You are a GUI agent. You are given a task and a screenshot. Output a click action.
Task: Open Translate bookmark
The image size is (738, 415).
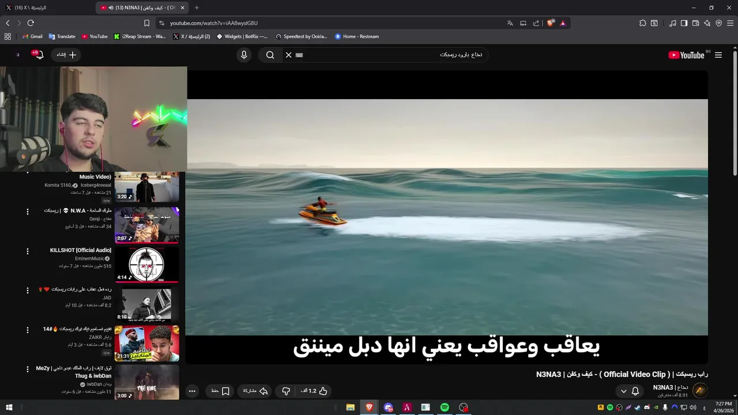tap(62, 36)
